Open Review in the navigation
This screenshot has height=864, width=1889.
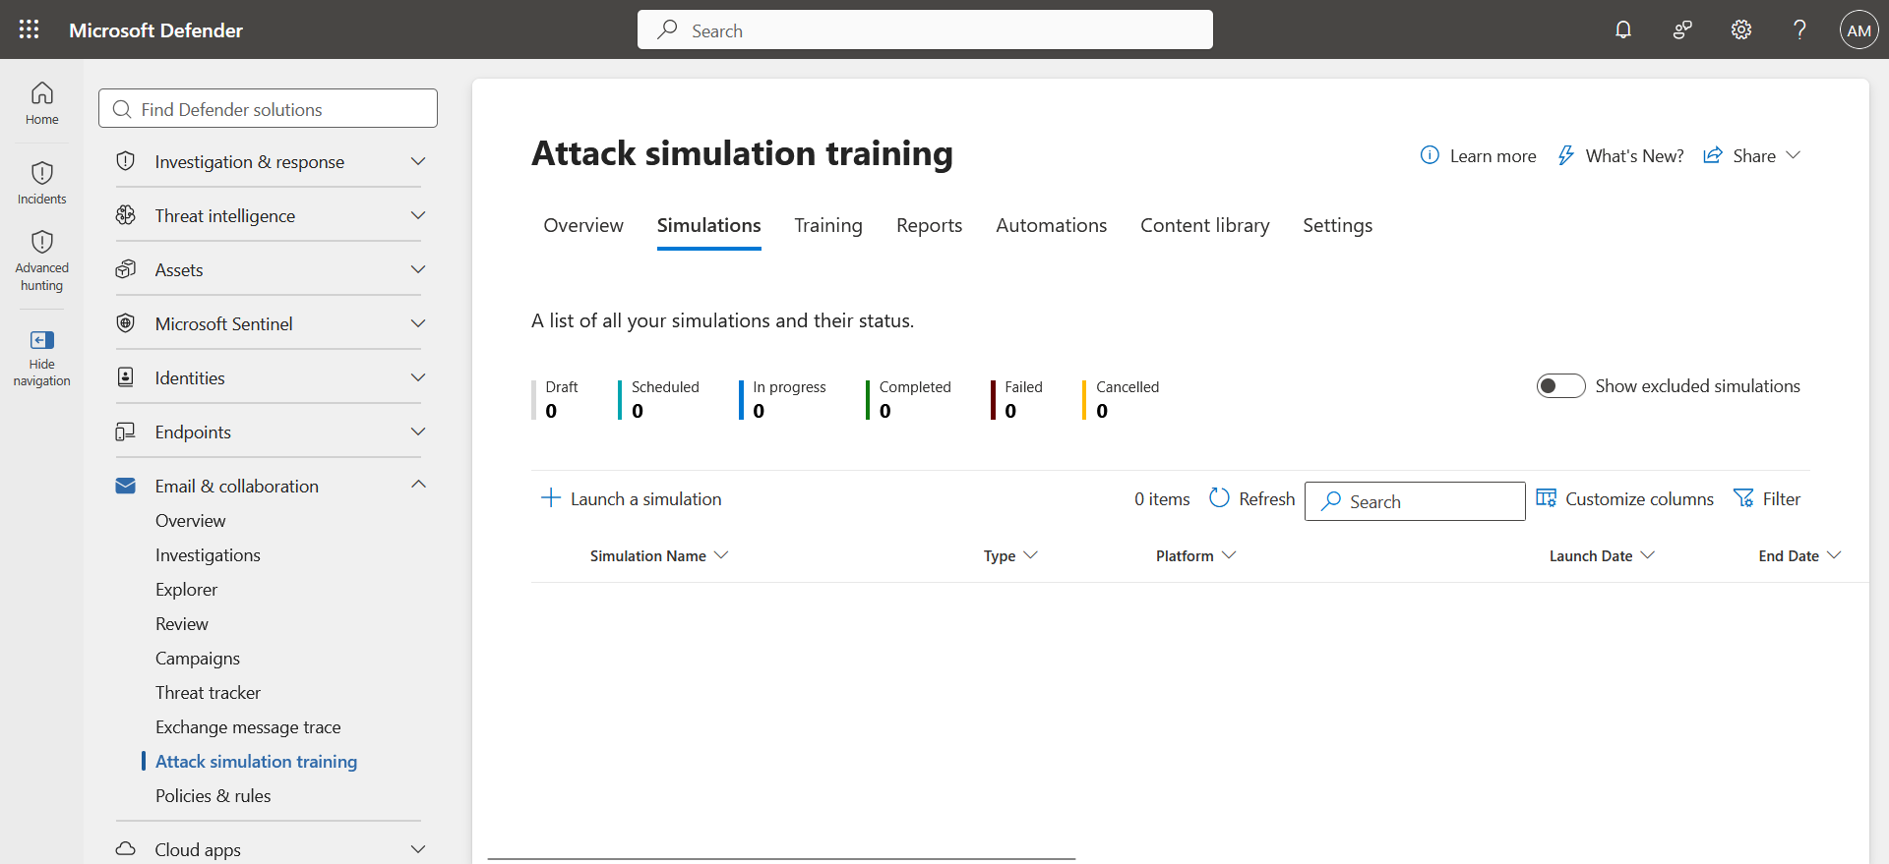click(x=182, y=624)
